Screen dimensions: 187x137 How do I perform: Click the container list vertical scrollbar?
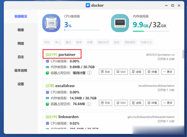[x=183, y=54]
